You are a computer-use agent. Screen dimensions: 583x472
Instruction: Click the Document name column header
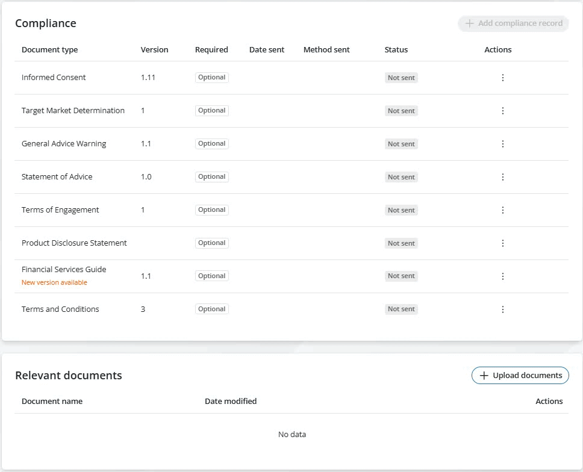(x=52, y=401)
